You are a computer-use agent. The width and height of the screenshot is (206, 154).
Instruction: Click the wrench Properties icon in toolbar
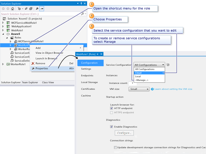(x=37, y=9)
